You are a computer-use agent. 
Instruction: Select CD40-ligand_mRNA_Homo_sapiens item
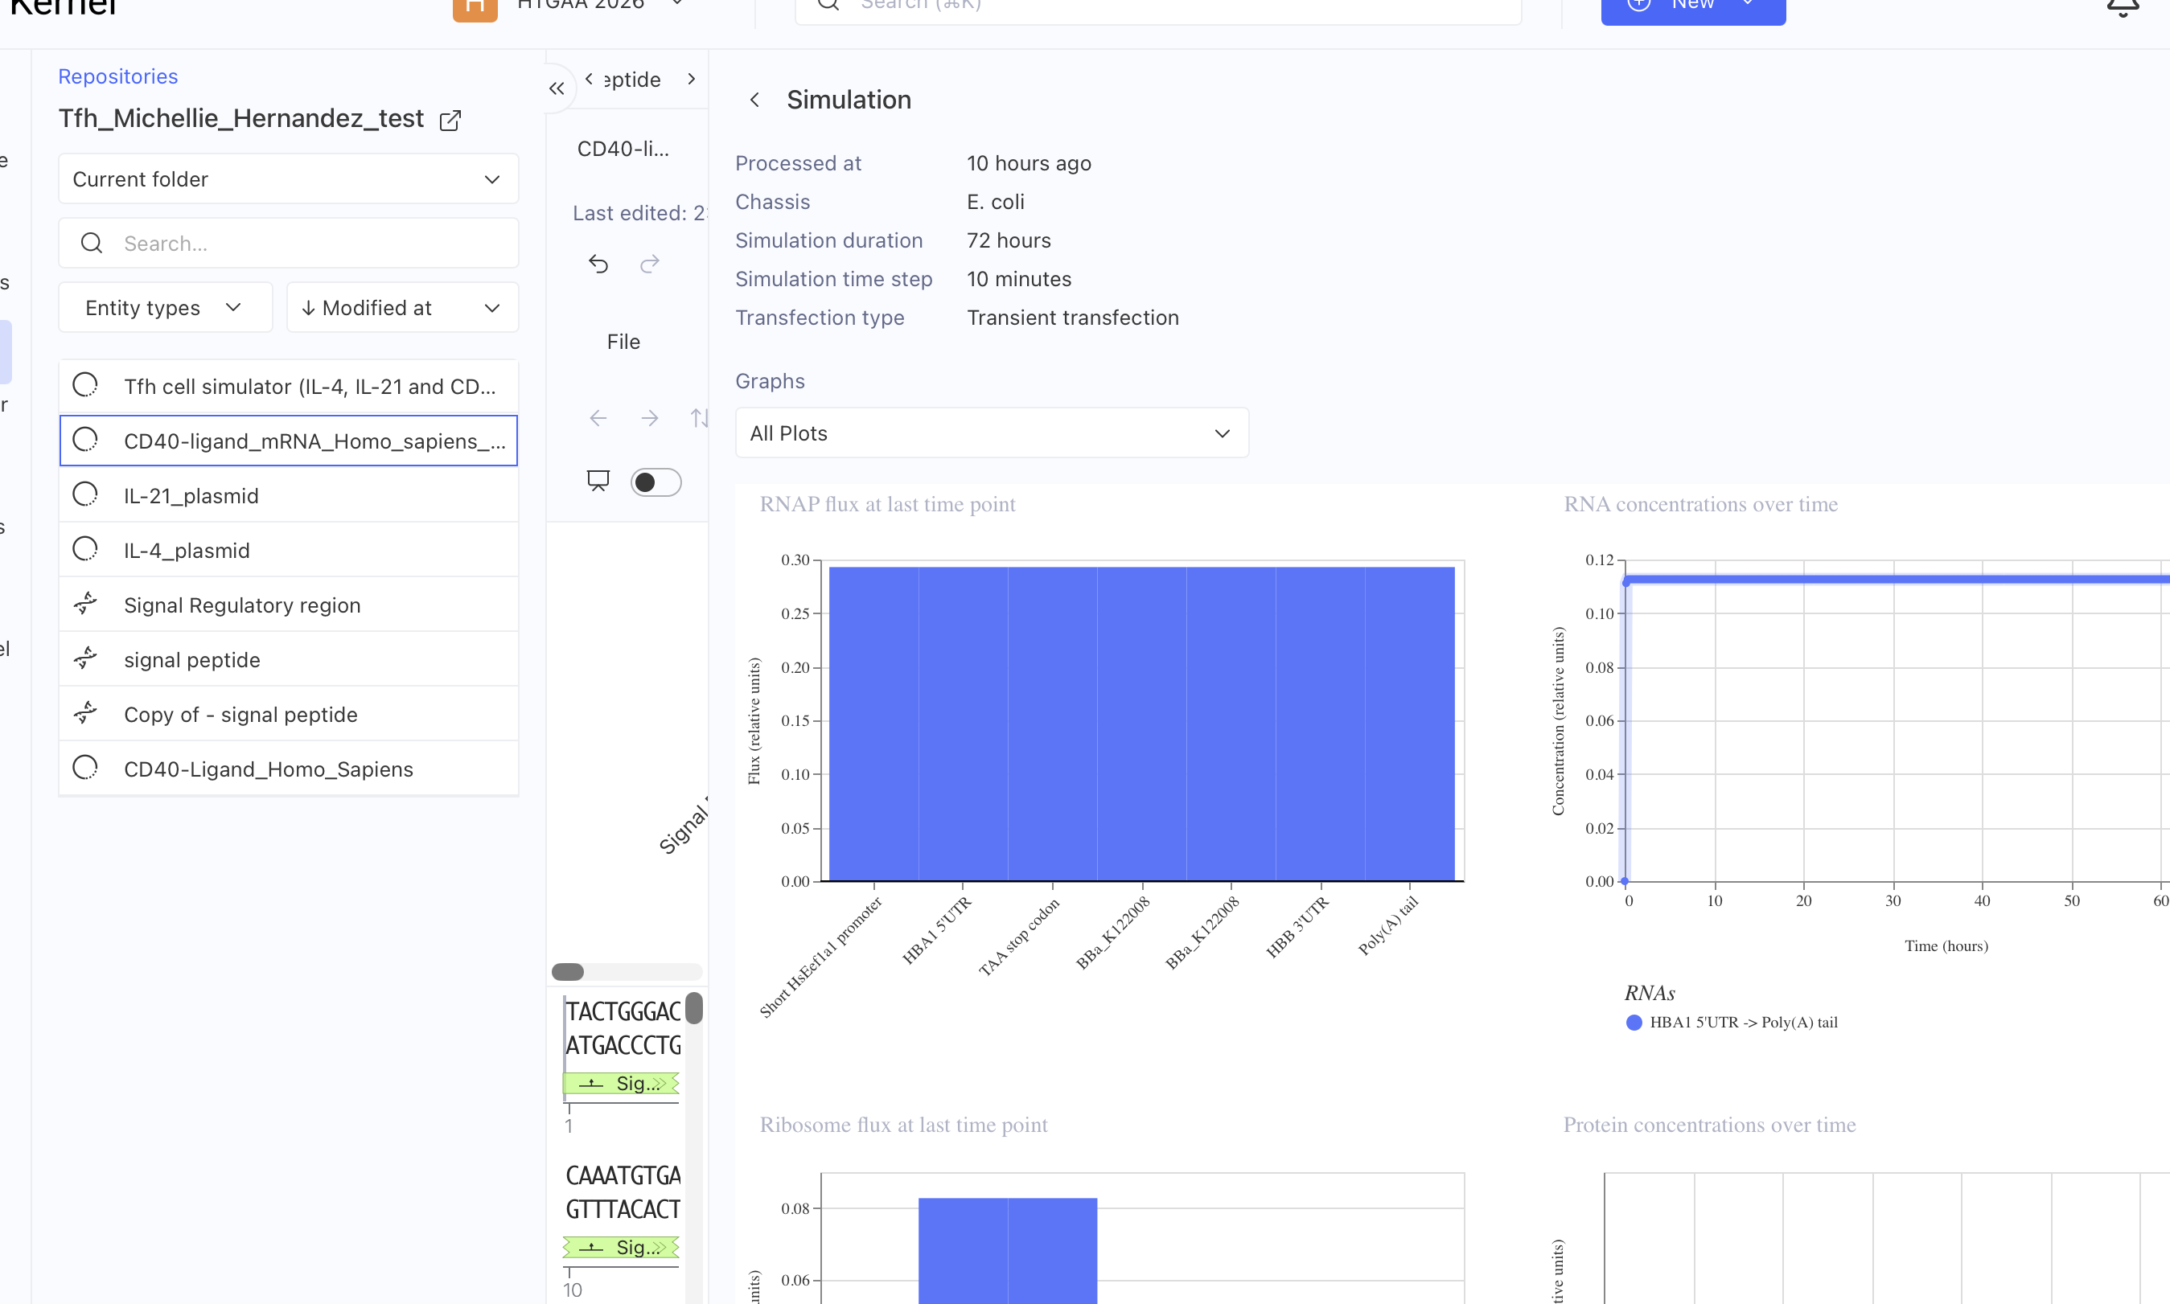(x=288, y=441)
